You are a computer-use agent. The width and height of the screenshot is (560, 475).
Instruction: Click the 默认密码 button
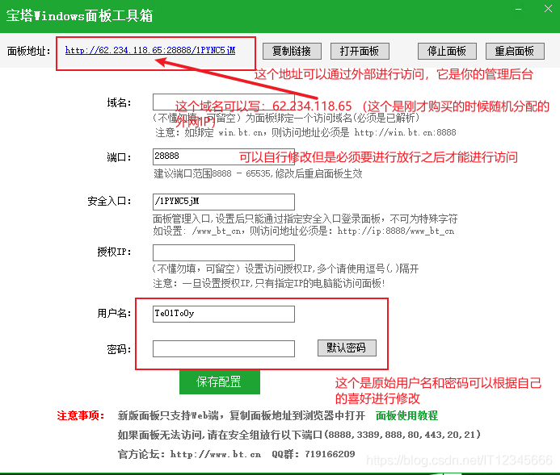(x=347, y=348)
